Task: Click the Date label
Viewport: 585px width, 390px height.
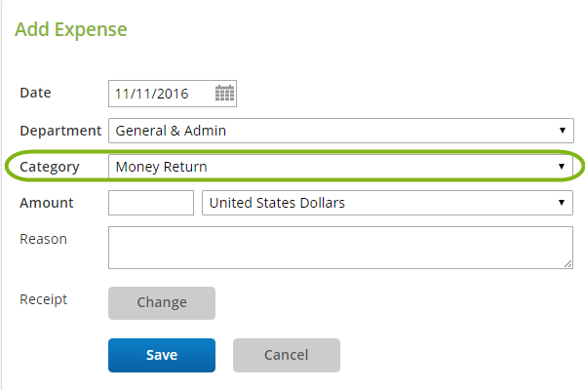Action: click(35, 93)
